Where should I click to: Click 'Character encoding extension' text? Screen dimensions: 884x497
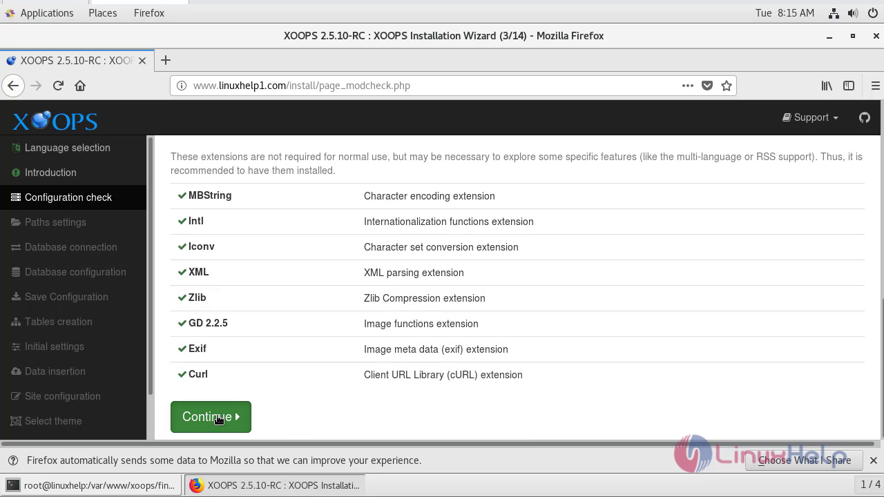tap(430, 196)
